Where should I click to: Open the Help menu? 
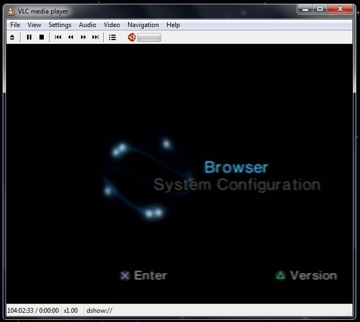tap(173, 25)
